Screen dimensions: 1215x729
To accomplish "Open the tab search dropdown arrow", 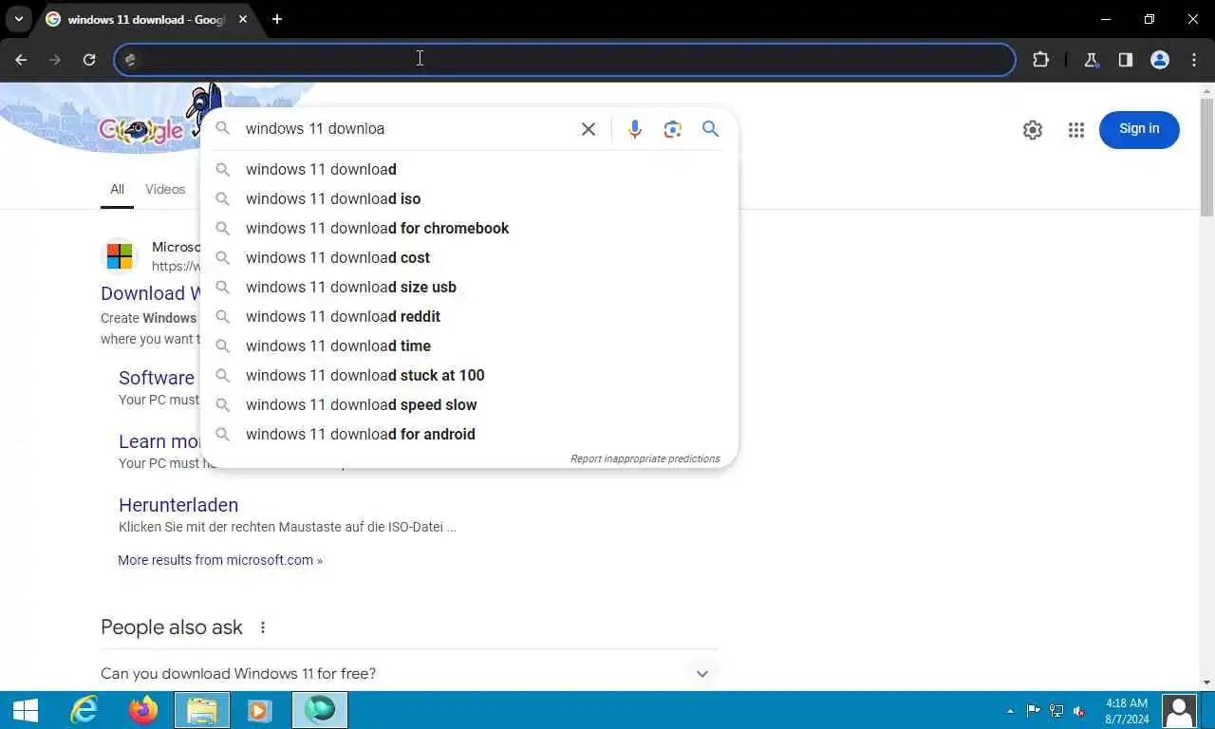I will (x=18, y=19).
